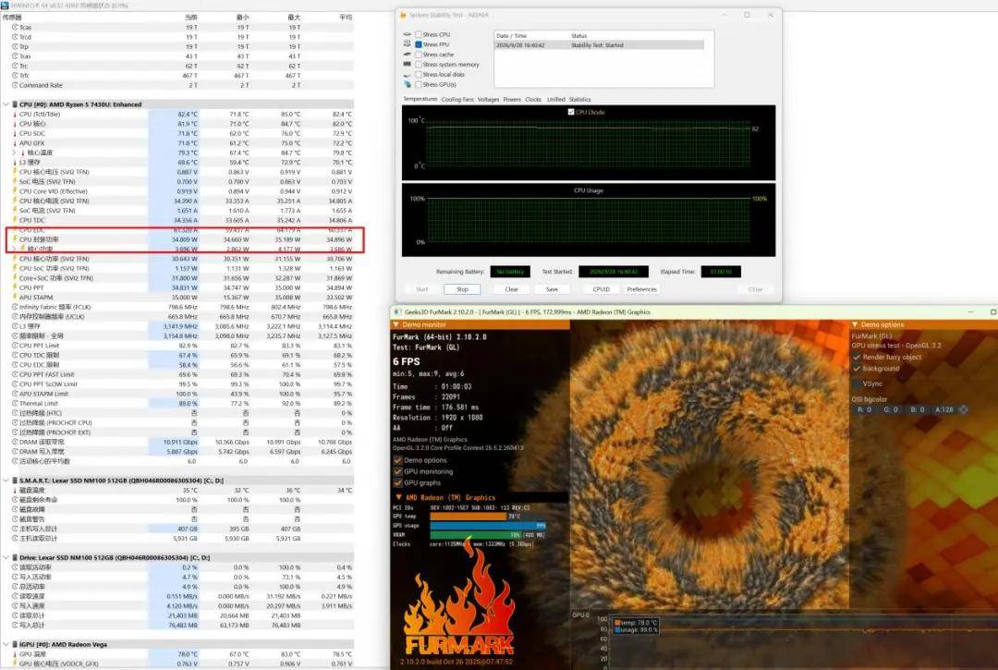Enable the Stress CPU checkbox
The height and width of the screenshot is (670, 998).
point(419,34)
